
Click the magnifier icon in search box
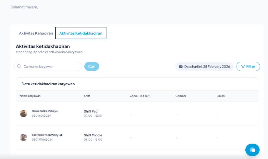[19, 67]
